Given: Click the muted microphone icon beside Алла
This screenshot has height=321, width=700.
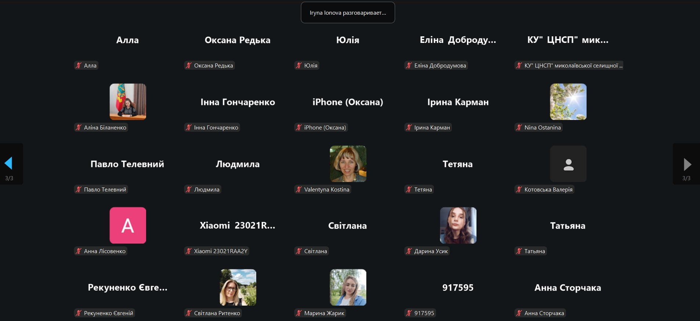Looking at the screenshot, I should [x=79, y=65].
